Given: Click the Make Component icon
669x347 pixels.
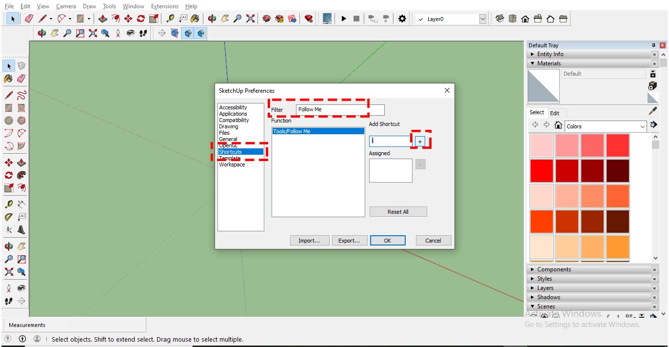Looking at the screenshot, I should click(21, 65).
